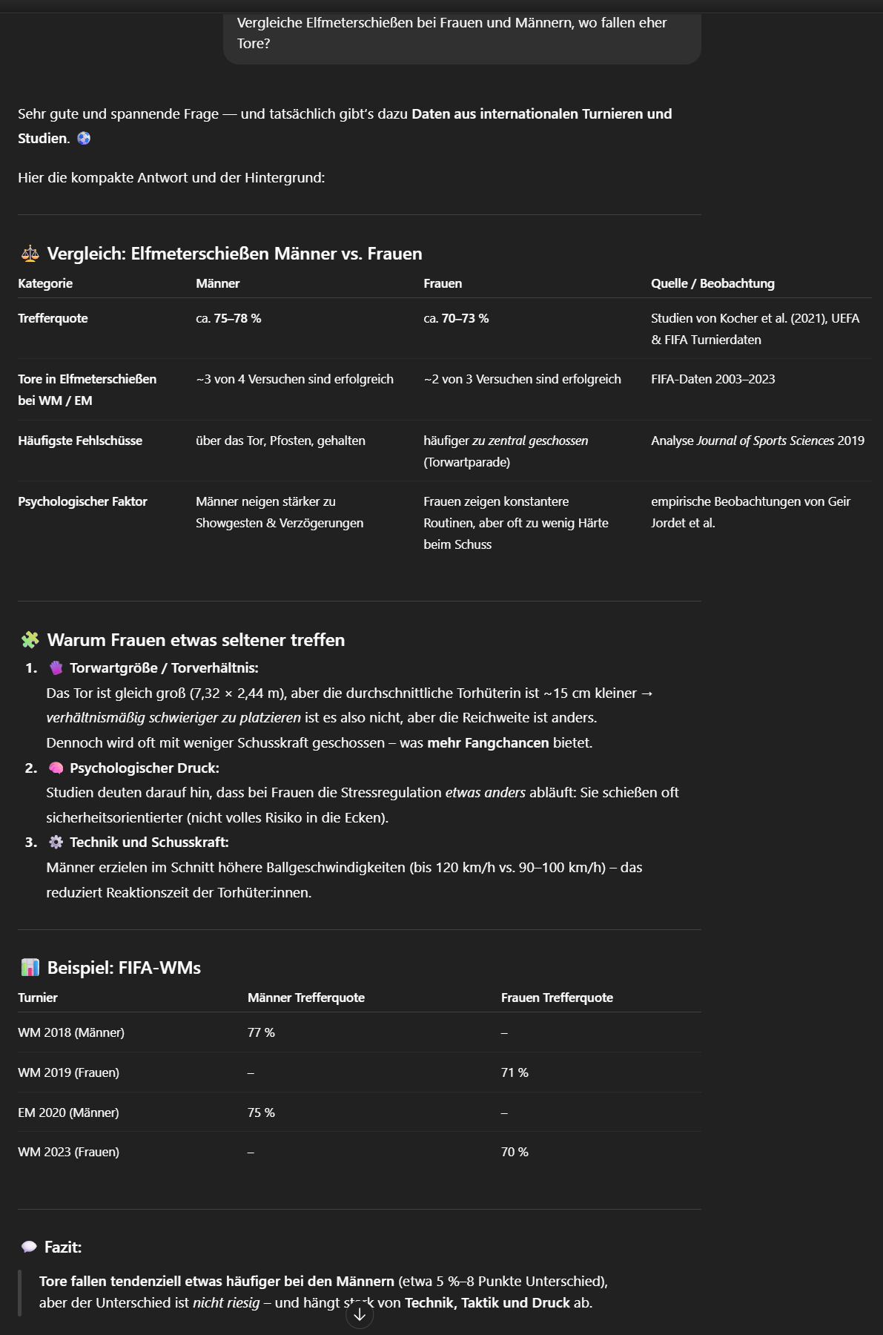Click the 'Turnier' column header
The image size is (883, 1335).
[x=38, y=998]
